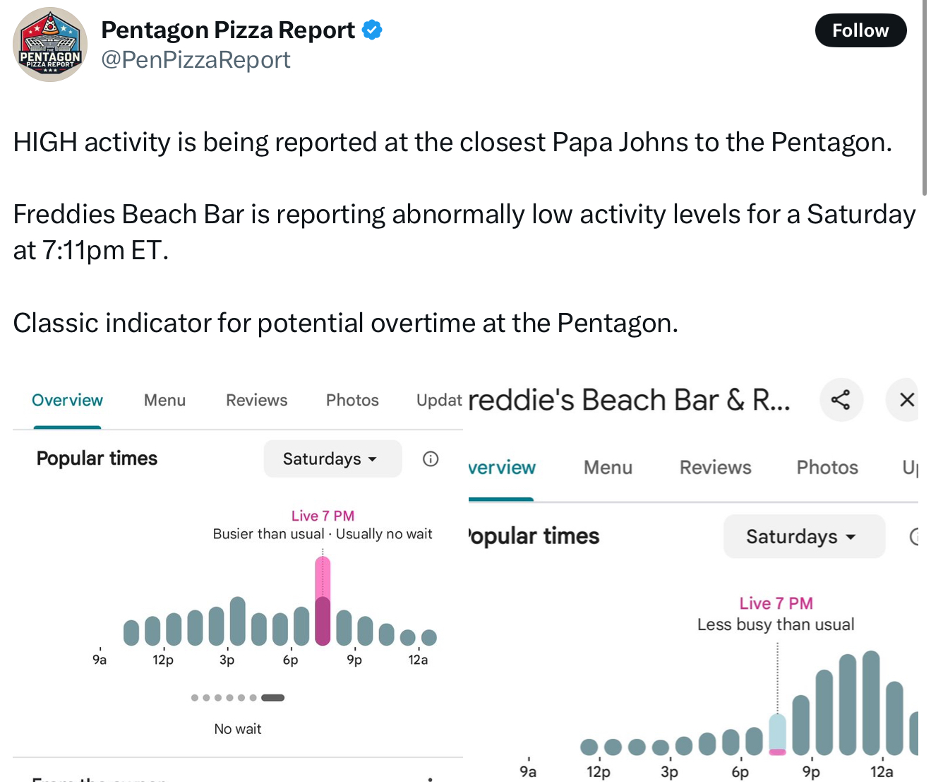Open the Reviews tab in left panel
The height and width of the screenshot is (782, 931).
coord(256,401)
